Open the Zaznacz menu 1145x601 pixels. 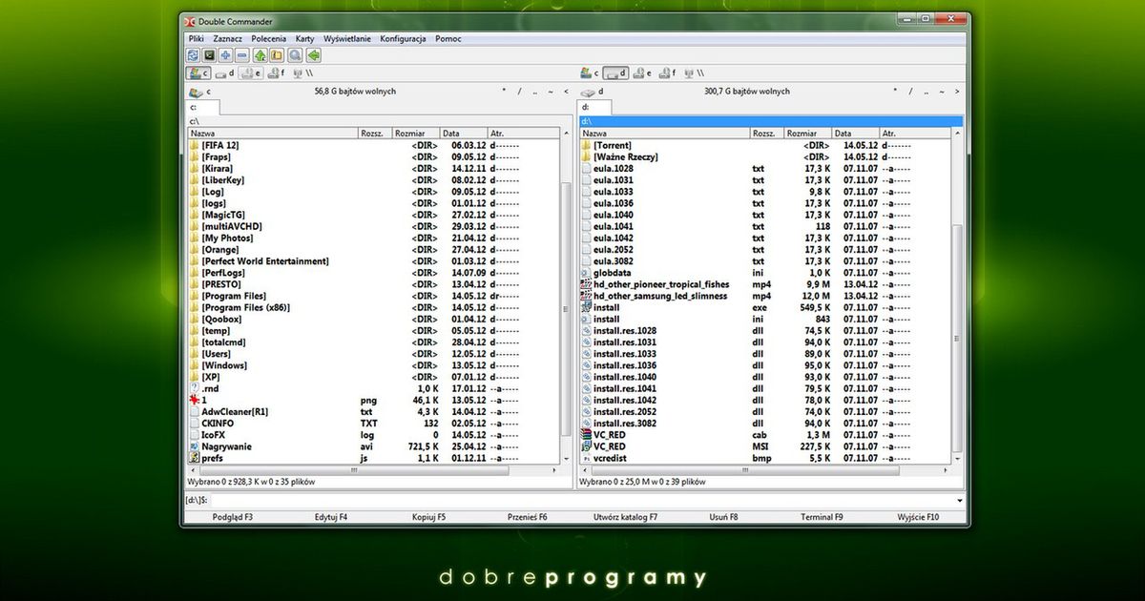(x=229, y=38)
